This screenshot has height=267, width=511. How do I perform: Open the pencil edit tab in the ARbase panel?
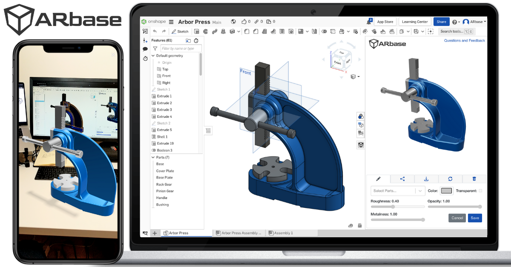tap(378, 179)
